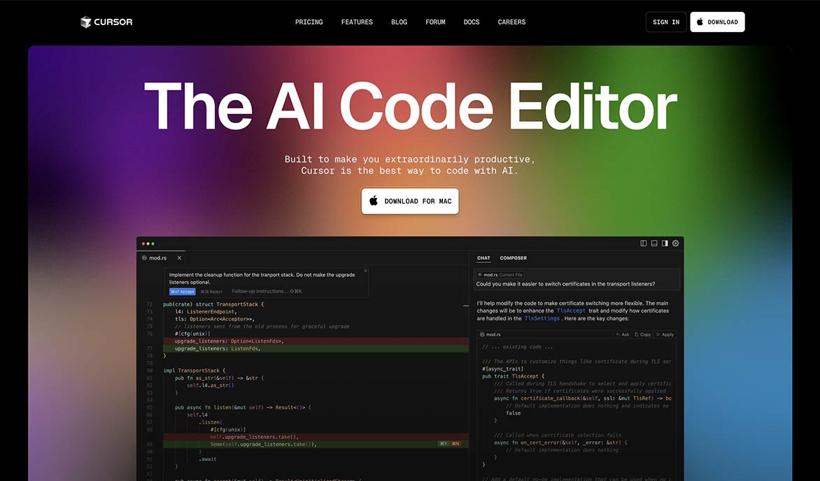Open the Pricing page
Image resolution: width=820 pixels, height=481 pixels.
(309, 22)
